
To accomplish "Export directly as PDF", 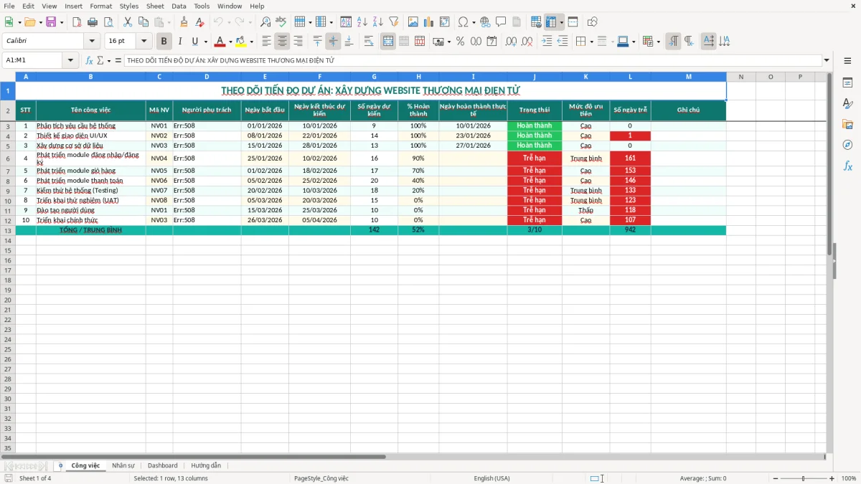I will tap(77, 22).
